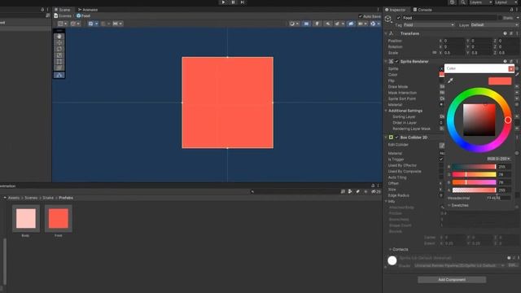Switch to the Console tab
Screen dimensions: 521x293
coord(422,10)
